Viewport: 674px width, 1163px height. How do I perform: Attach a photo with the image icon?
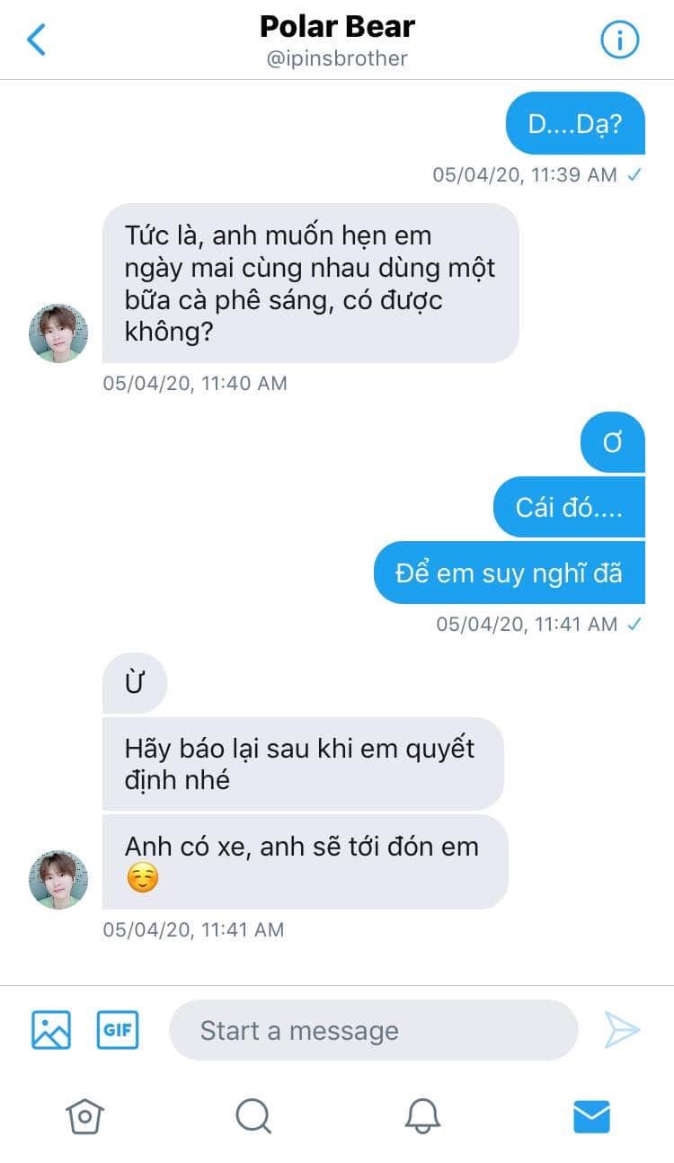click(x=51, y=1030)
